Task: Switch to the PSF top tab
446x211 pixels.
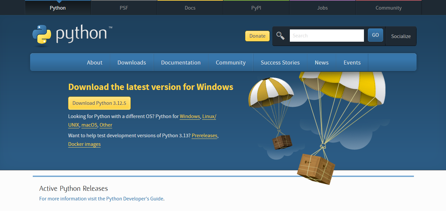Action: click(x=124, y=8)
